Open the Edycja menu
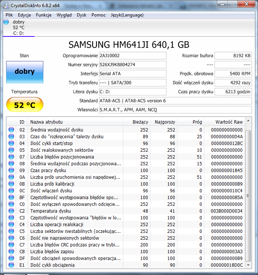Screen dimensions: 258x275 (24, 15)
